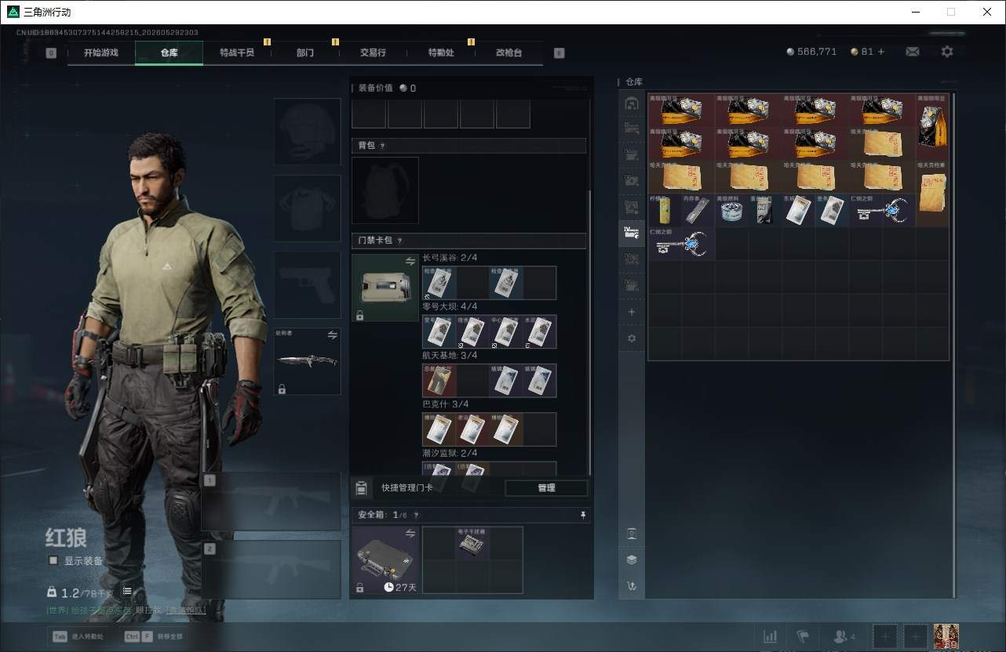This screenshot has height=652, width=1006.
Task: Select the first card in 长弓溪谷 row
Action: coord(439,283)
